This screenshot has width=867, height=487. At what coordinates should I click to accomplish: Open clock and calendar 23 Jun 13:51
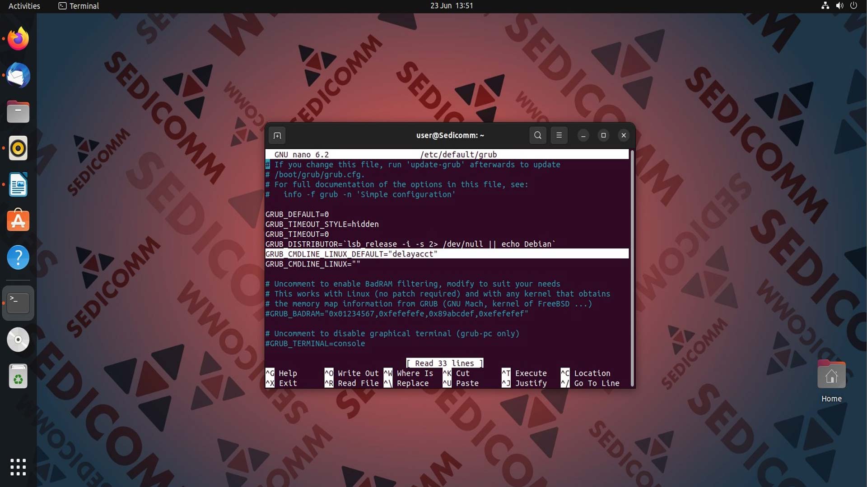click(452, 6)
